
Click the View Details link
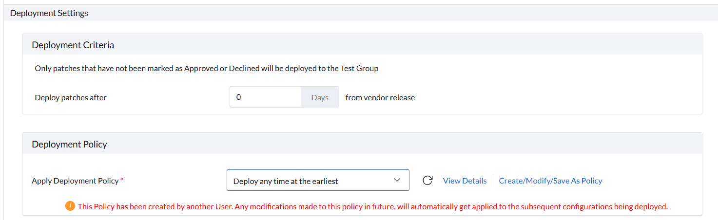[x=465, y=181]
